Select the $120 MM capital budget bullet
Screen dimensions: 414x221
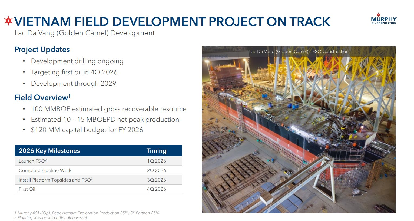[x=87, y=130]
